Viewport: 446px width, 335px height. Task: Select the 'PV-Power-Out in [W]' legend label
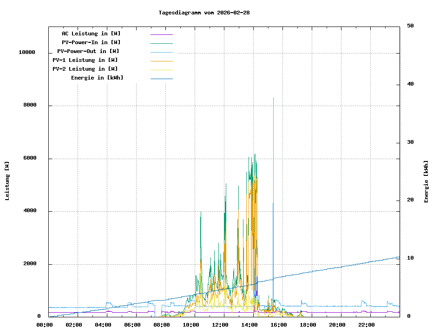point(88,51)
